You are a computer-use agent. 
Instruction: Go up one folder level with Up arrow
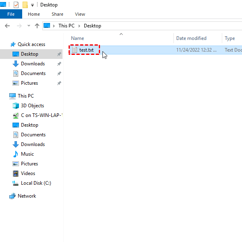tap(37, 26)
